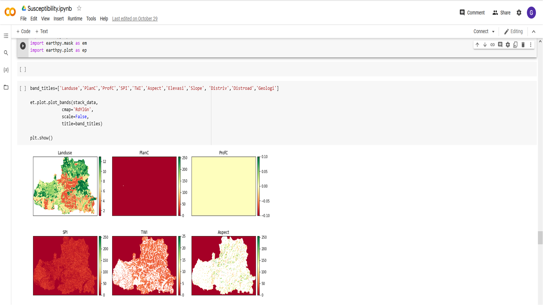Expand the Runtime menu
The width and height of the screenshot is (543, 305).
[x=74, y=19]
